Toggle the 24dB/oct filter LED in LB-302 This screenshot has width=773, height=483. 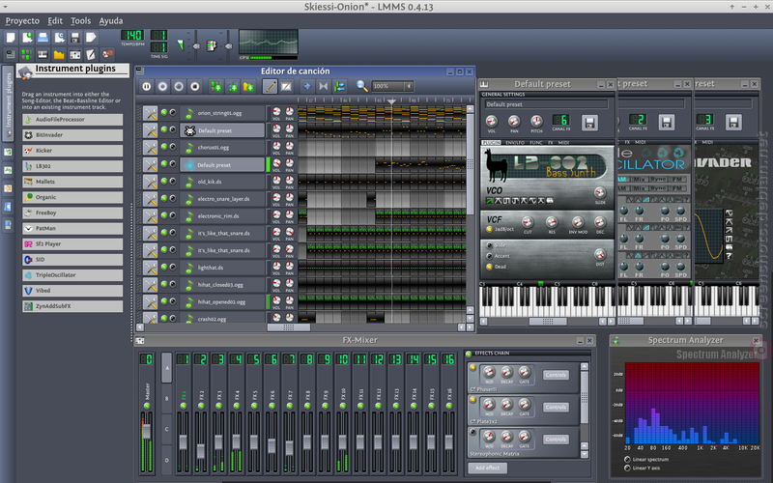tap(489, 229)
